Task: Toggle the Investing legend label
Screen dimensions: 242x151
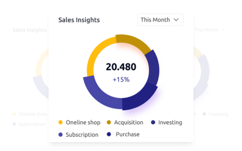Action: 170,122
